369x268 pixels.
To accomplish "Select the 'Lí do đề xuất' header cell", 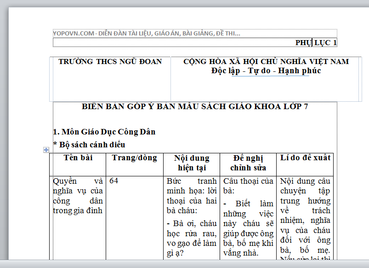I will click(305, 158).
